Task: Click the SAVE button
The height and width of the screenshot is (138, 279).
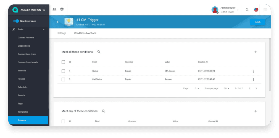Action: tap(258, 22)
